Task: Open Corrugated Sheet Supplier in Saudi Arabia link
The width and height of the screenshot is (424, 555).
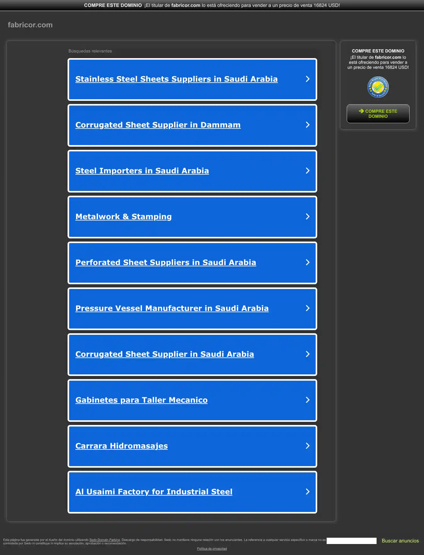Action: tap(164, 354)
